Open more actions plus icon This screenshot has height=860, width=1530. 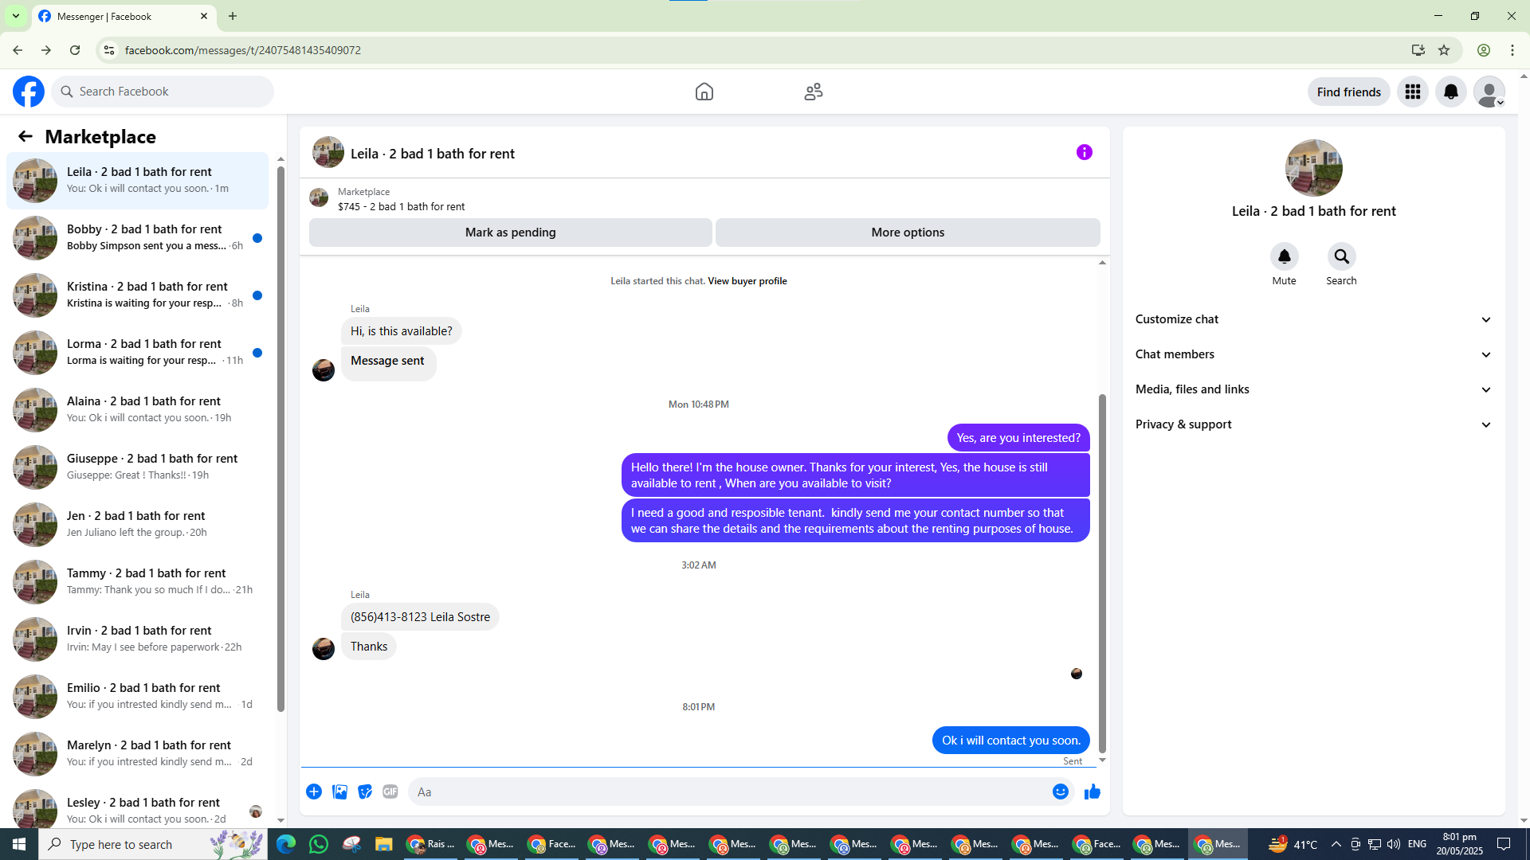pyautogui.click(x=314, y=792)
